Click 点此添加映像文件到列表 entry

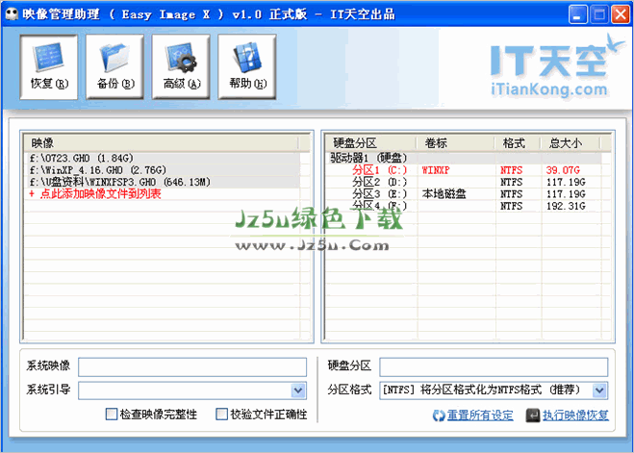95,194
